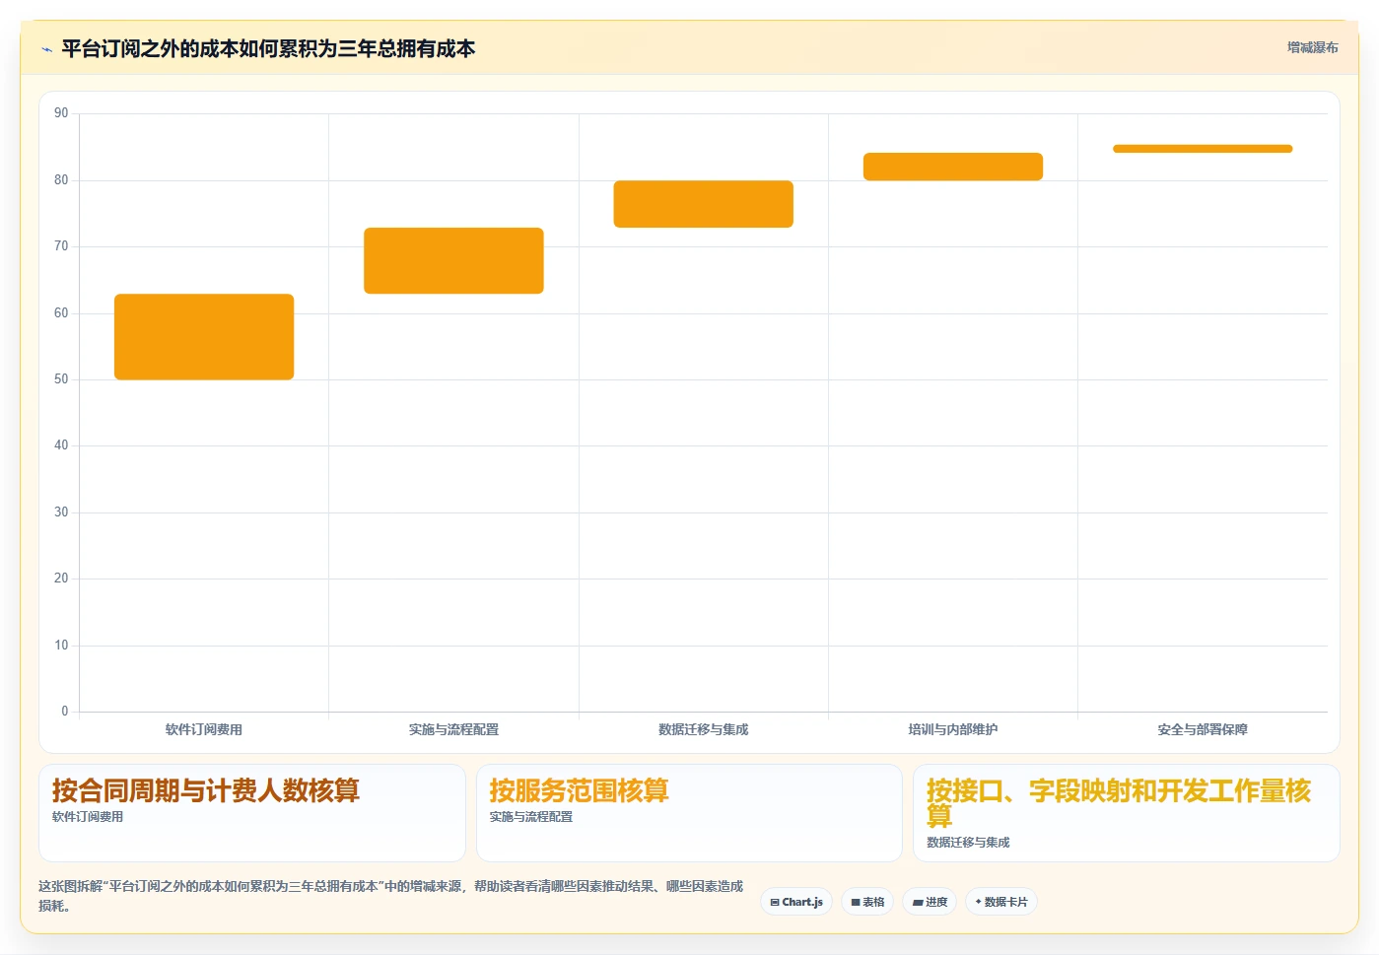
Task: Click the 实施与流程配置 x-axis label
Action: pos(453,729)
